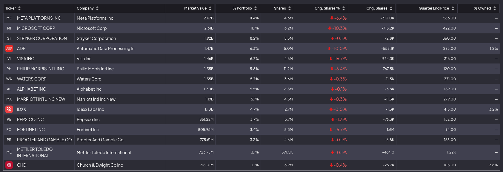This screenshot has width=503, height=172.
Task: Click CHD's 2.8% owned value
Action: (493, 165)
